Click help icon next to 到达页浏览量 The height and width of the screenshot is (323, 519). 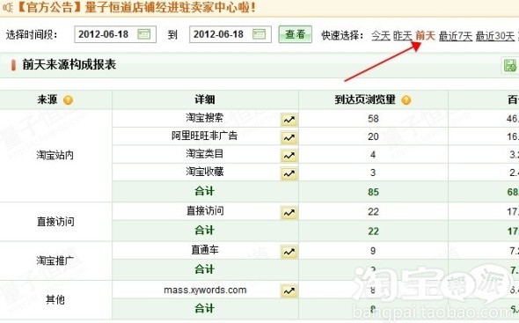point(406,99)
